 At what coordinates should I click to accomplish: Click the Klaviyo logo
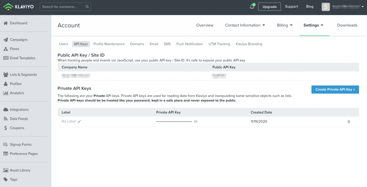[19, 6]
